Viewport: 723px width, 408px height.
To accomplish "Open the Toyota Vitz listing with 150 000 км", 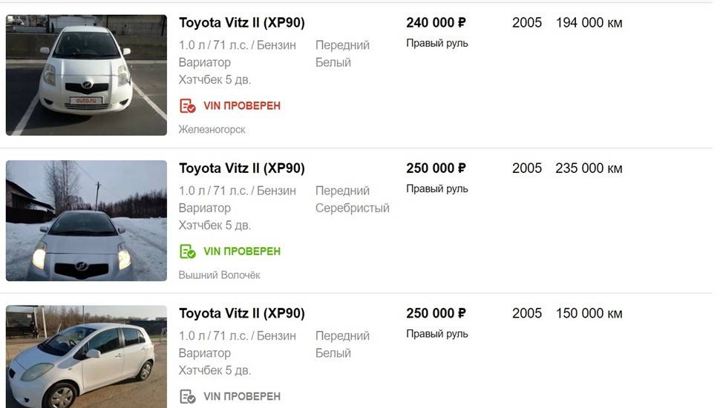I will click(242, 314).
